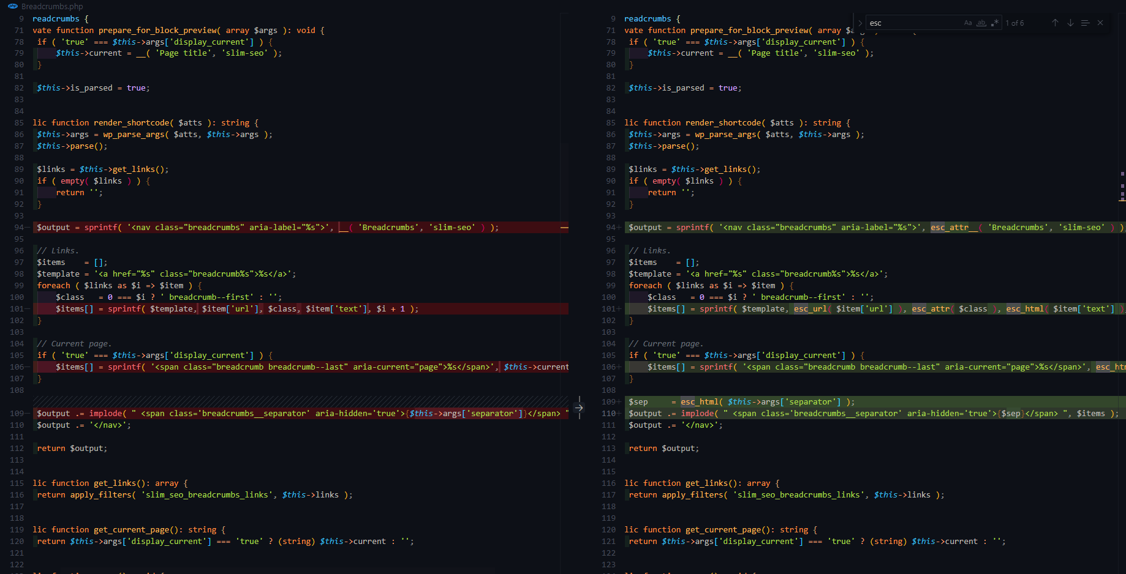Click the removed-line minus marker on left pane
Screen dimensions: 1126x574
(564, 228)
